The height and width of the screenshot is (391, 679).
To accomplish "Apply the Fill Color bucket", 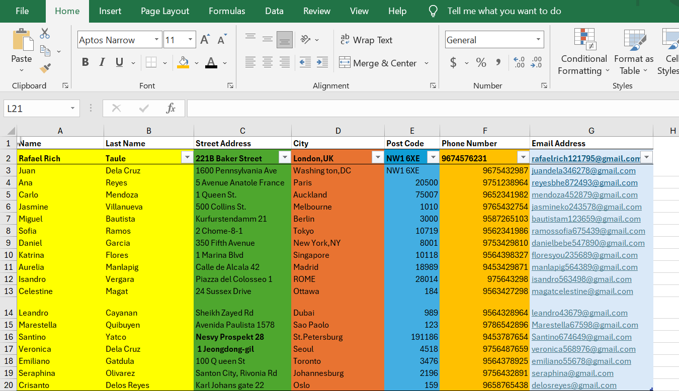I will pyautogui.click(x=183, y=62).
